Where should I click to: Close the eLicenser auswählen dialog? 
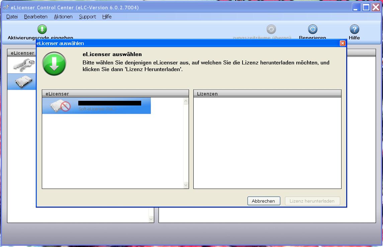342,43
